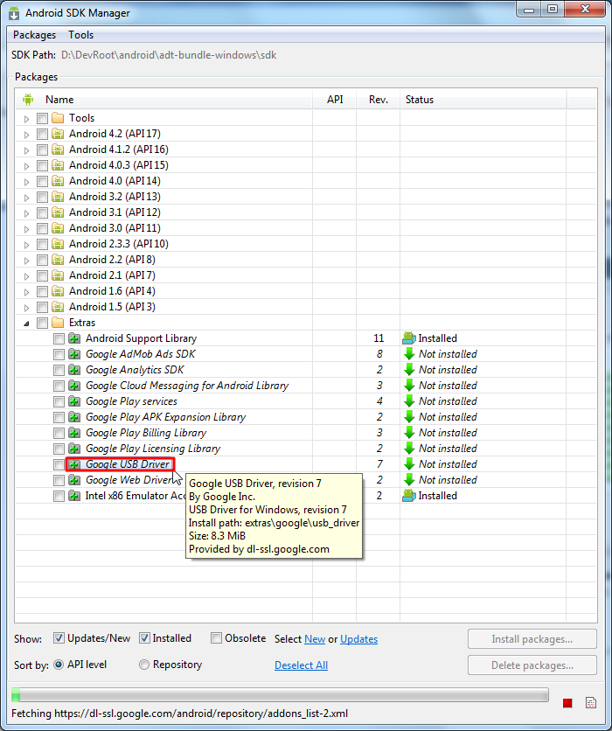Open the SDK Manager log icon
The height and width of the screenshot is (731, 612).
pos(590,702)
